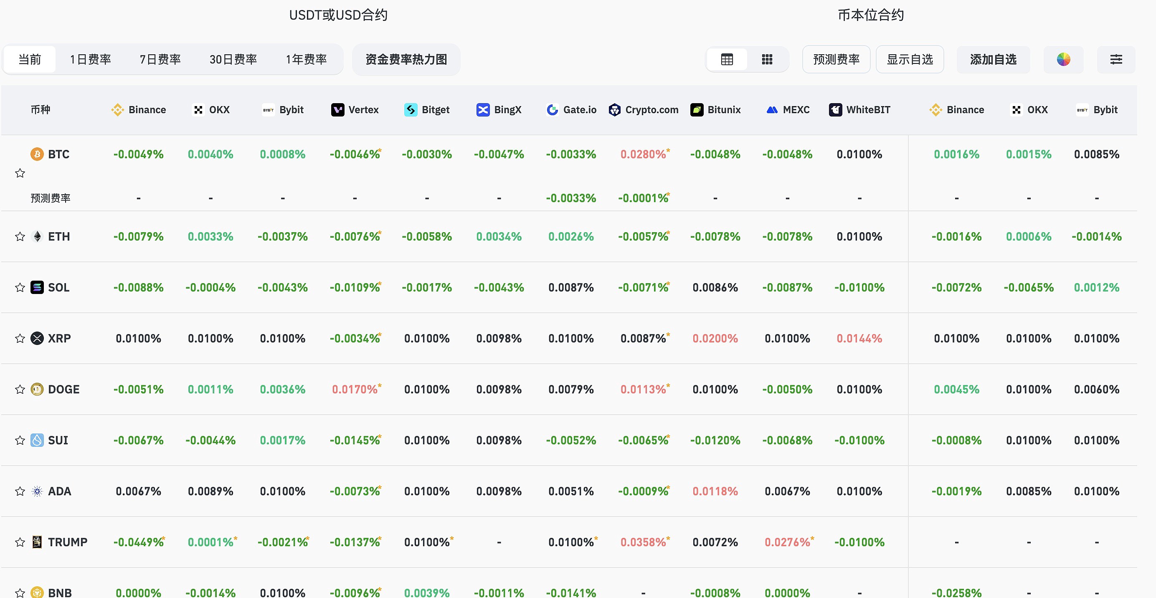Select the 1日费率 tab

click(x=90, y=59)
